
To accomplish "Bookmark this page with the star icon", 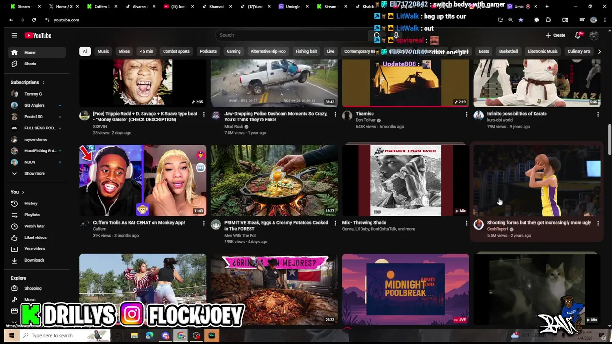I will [521, 20].
